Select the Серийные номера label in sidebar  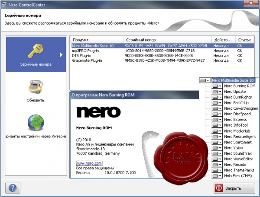pos(36,64)
